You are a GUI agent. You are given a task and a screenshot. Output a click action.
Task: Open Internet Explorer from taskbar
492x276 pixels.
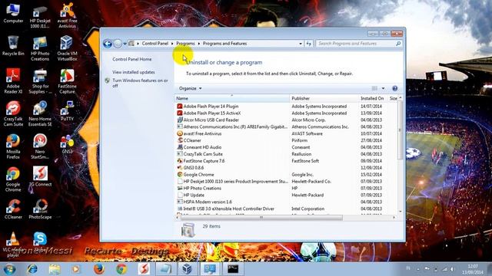coord(32,269)
